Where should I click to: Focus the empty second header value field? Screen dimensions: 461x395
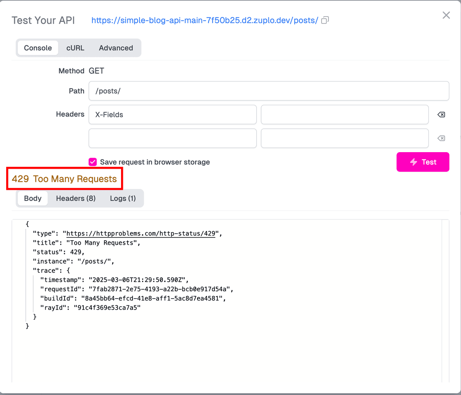(345, 138)
